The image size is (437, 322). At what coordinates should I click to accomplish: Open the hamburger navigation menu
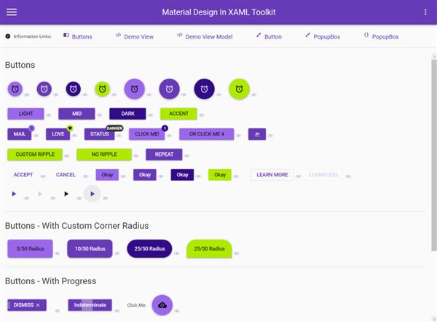click(12, 12)
